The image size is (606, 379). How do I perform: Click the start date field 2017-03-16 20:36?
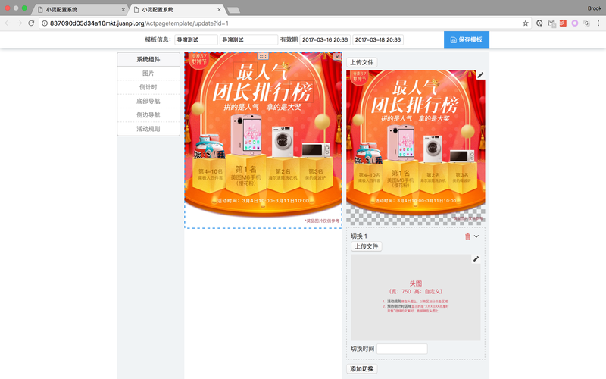coord(325,40)
